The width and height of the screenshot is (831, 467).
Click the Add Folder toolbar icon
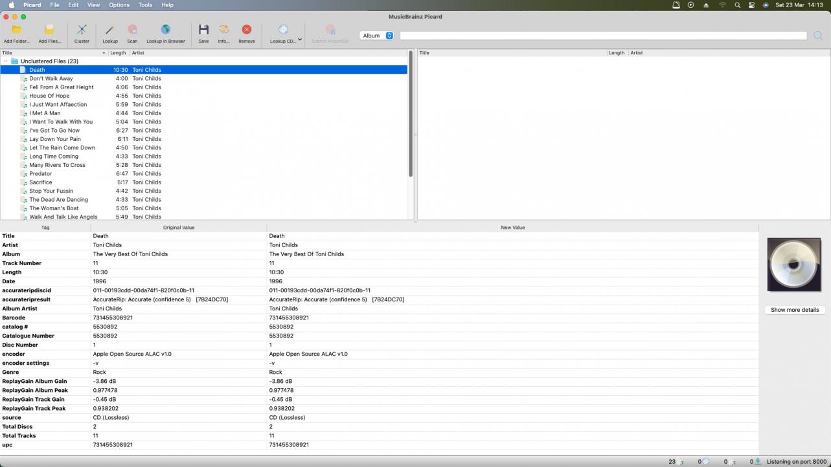point(16,30)
